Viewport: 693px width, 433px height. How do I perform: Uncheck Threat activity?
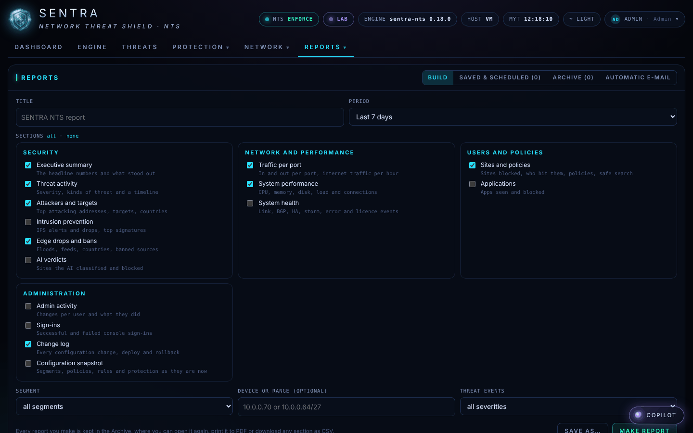(x=28, y=184)
